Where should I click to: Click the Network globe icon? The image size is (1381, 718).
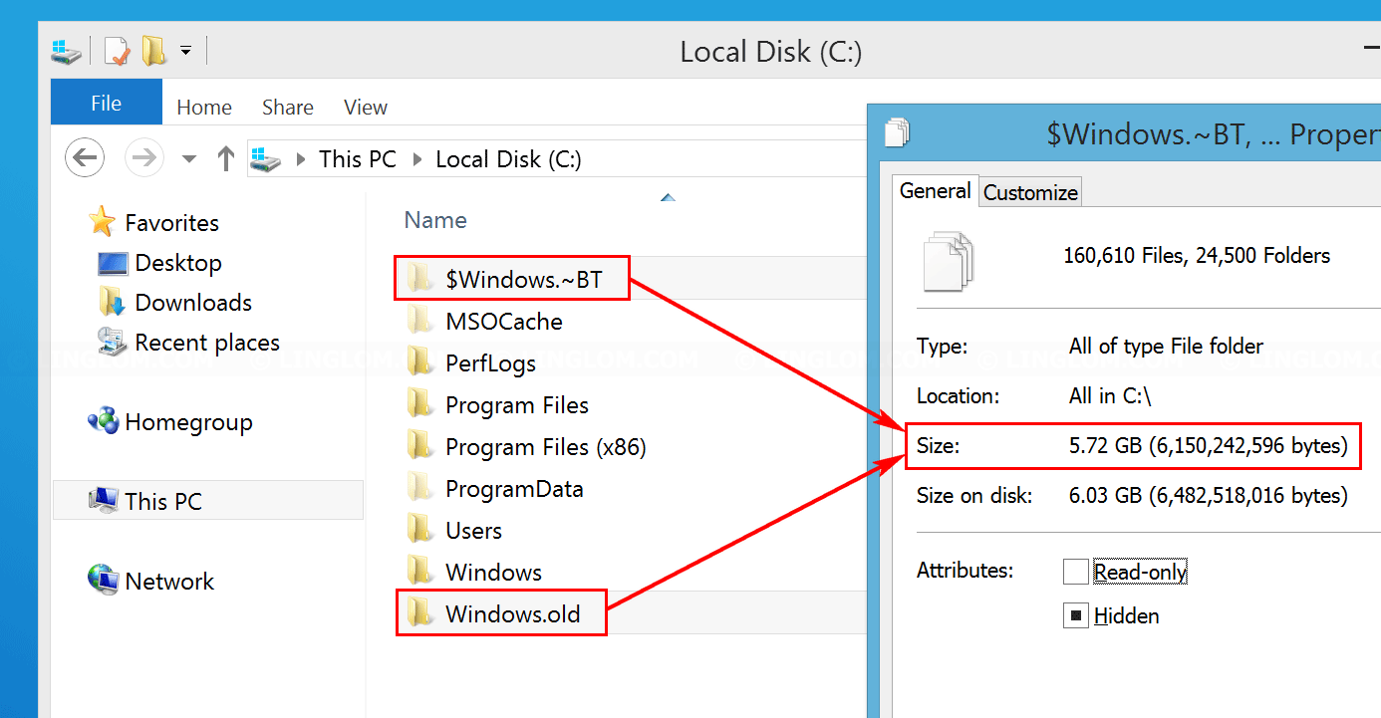(x=104, y=580)
